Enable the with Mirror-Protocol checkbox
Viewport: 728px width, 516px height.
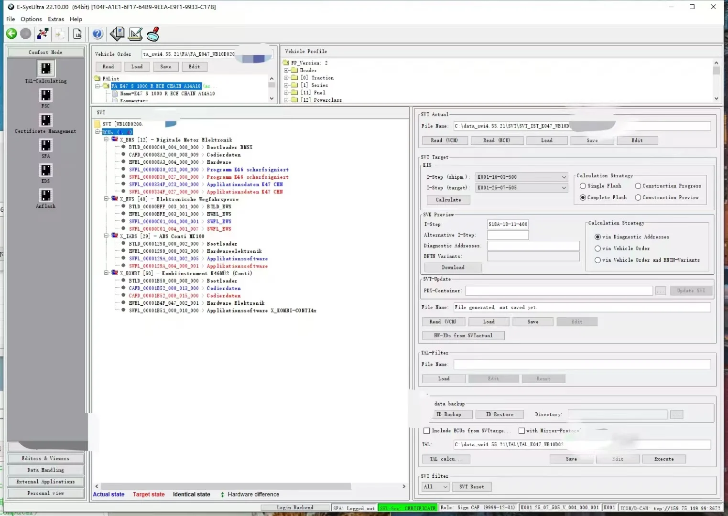coord(522,430)
